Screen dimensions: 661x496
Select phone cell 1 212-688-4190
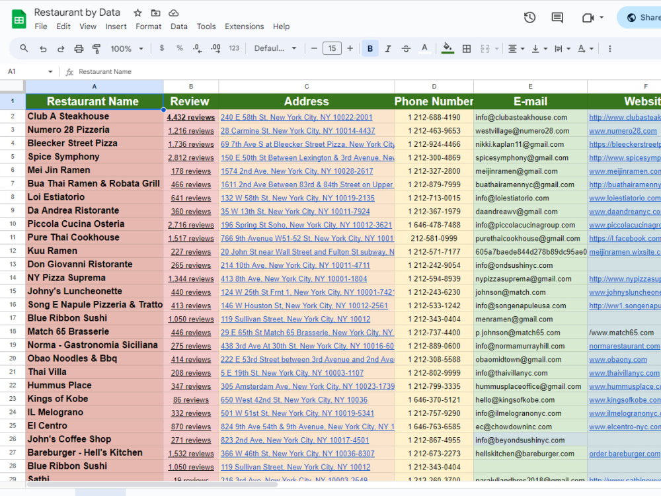coord(434,117)
